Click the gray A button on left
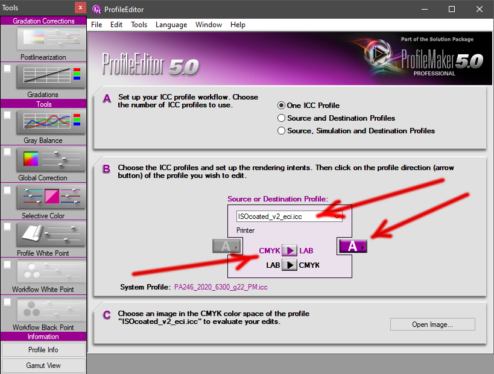The height and width of the screenshot is (374, 494). (x=227, y=246)
